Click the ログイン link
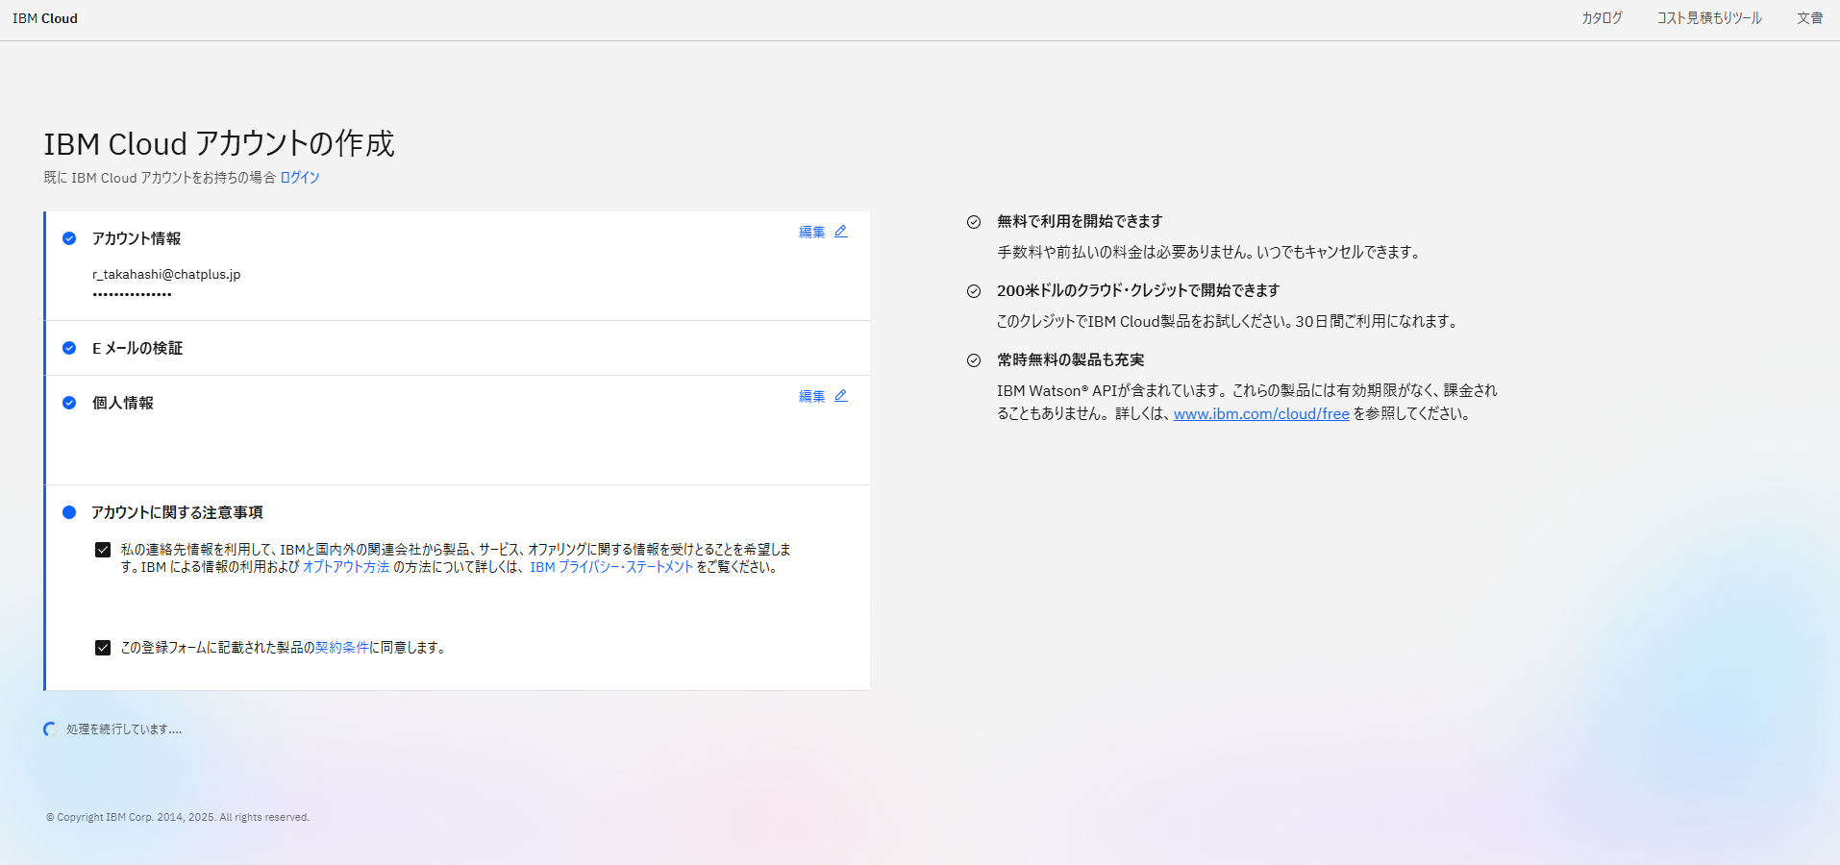 point(300,178)
